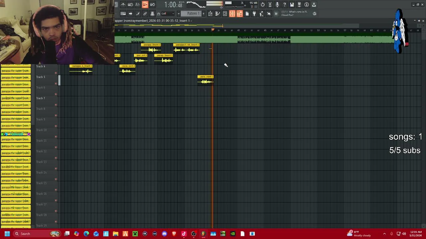Open the tempo tapper icon

click(262, 14)
